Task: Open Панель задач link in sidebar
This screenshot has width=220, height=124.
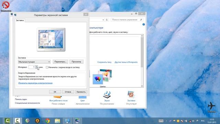Action: [x=21, y=99]
